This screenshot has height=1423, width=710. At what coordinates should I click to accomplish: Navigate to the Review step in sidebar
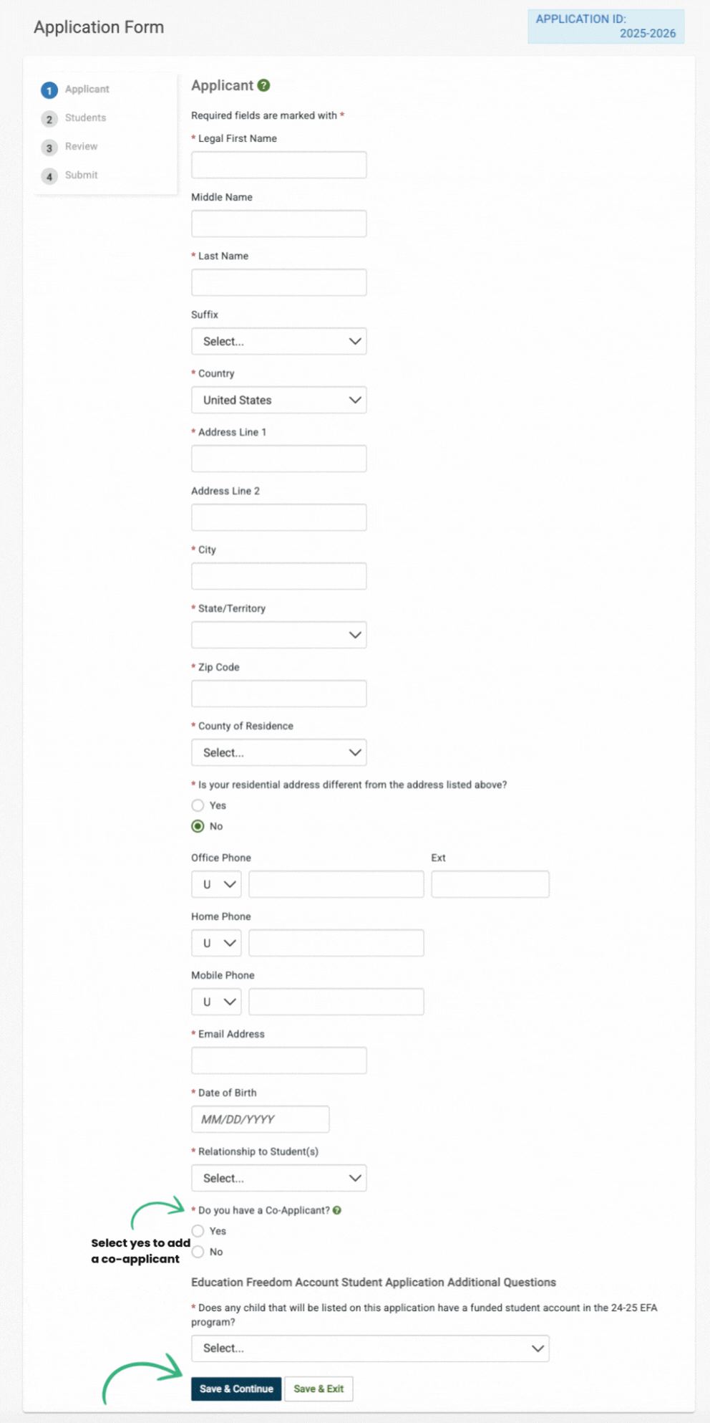pyautogui.click(x=81, y=147)
